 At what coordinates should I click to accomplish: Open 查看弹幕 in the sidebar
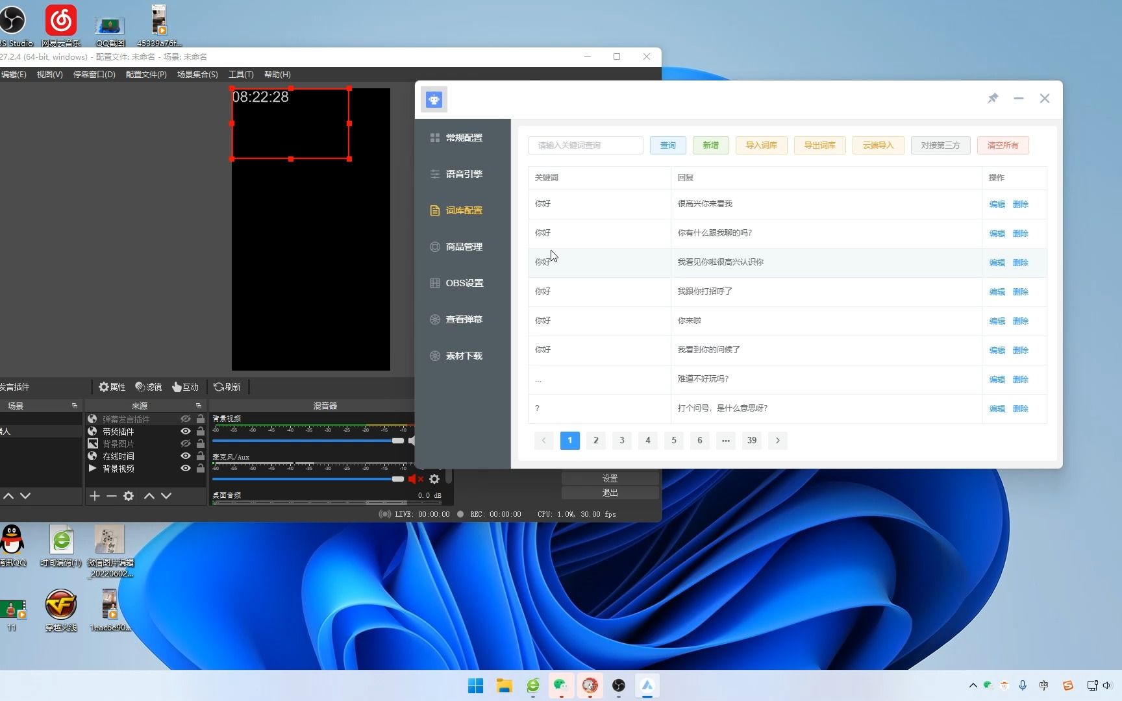pos(456,319)
